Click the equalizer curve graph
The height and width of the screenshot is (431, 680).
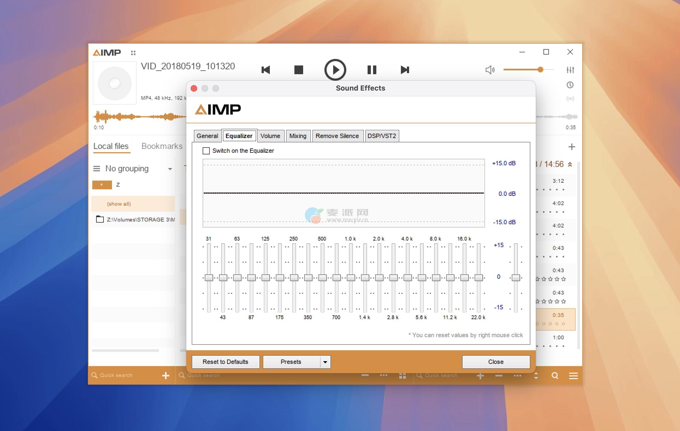[344, 193]
